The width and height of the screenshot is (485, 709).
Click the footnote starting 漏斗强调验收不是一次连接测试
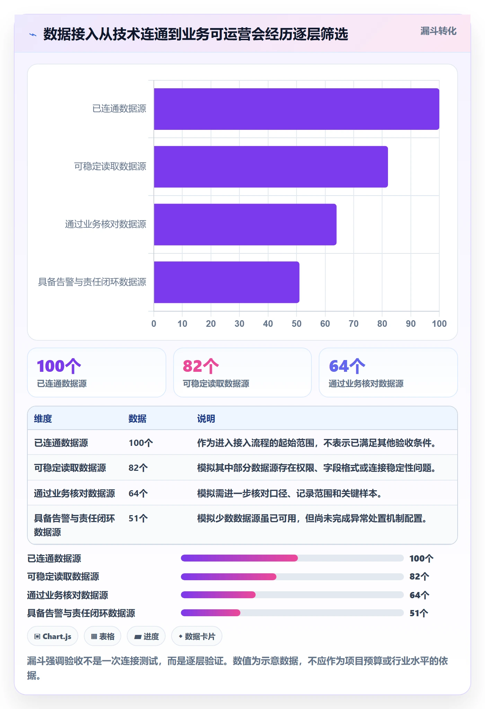(238, 668)
